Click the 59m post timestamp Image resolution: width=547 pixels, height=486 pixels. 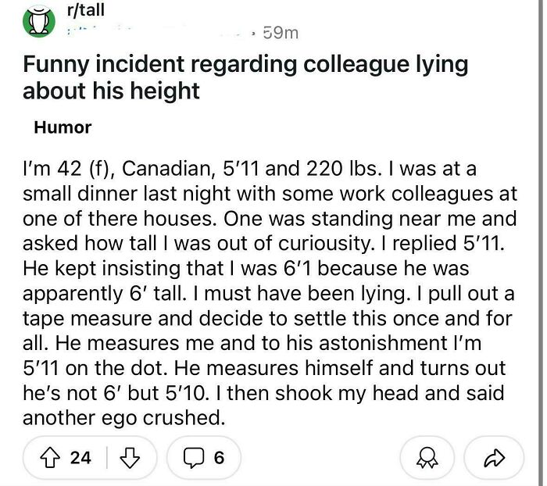[x=280, y=33]
